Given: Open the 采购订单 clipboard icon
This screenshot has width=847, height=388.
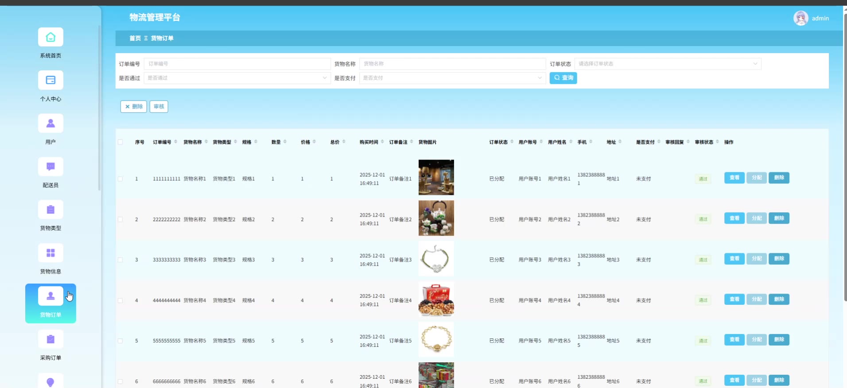Looking at the screenshot, I should (x=51, y=339).
